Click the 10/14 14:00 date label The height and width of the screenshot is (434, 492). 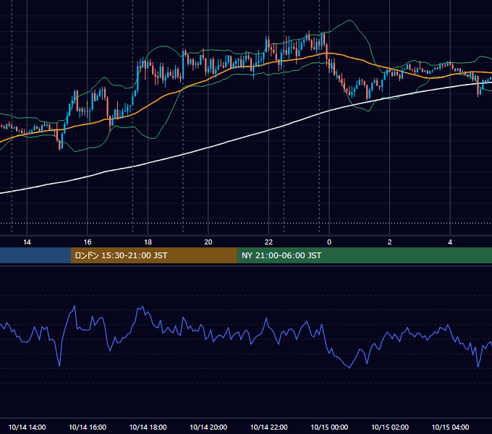27,427
